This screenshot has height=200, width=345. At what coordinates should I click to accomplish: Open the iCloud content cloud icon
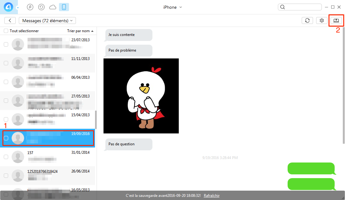[53, 7]
